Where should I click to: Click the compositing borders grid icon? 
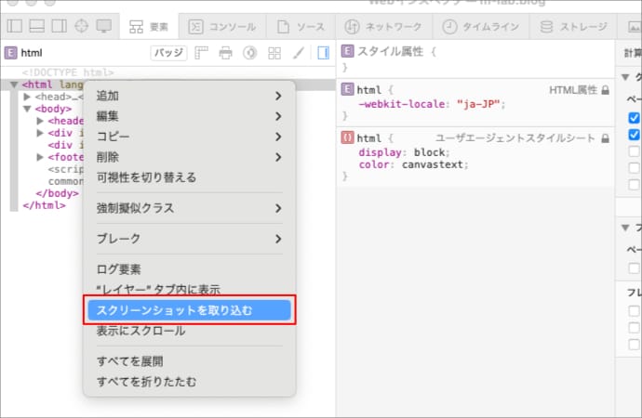[274, 54]
